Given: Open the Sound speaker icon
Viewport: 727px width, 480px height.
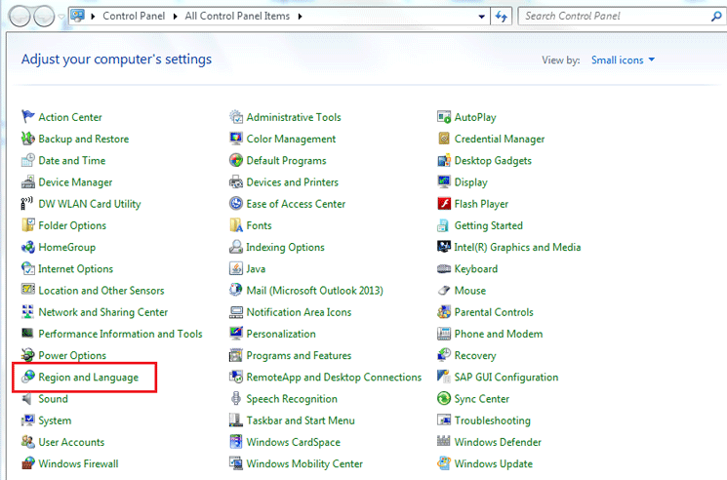Looking at the screenshot, I should (28, 399).
